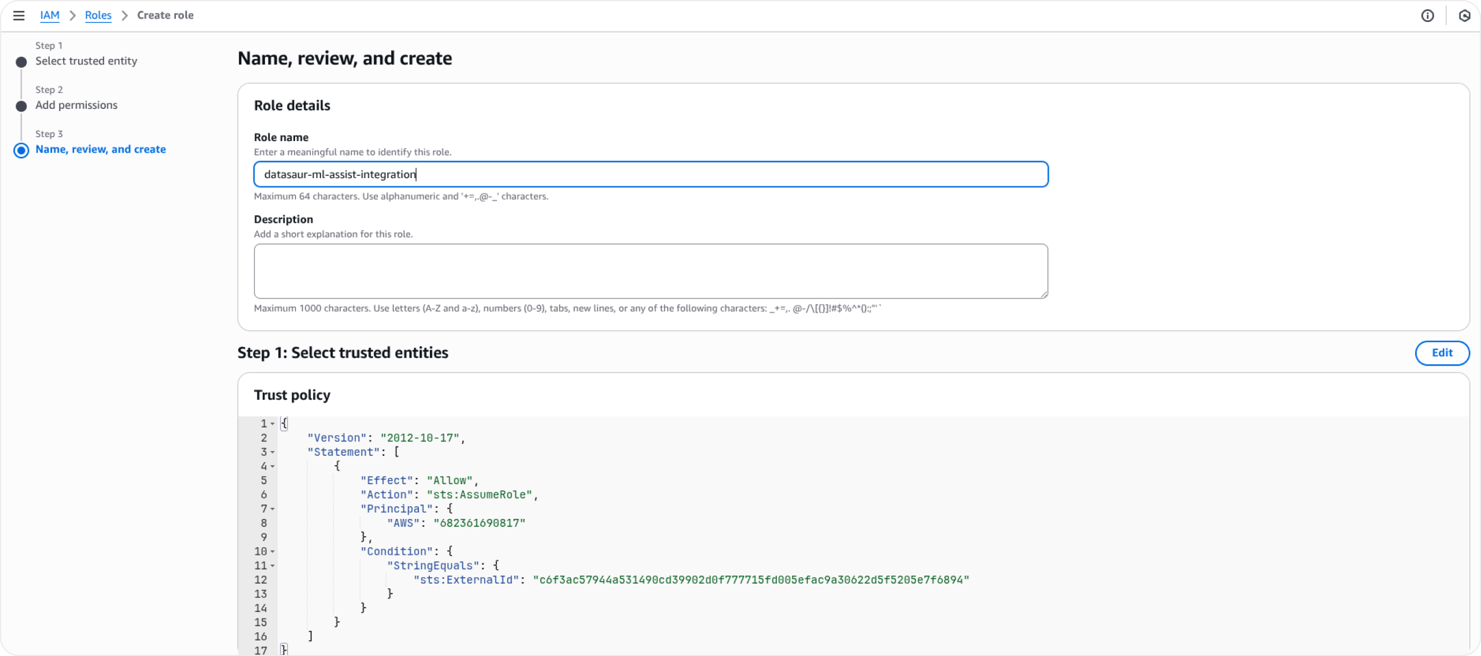Screen dimensions: 1481x656
Task: Select the Step 2 progress indicator circle
Action: 21,106
